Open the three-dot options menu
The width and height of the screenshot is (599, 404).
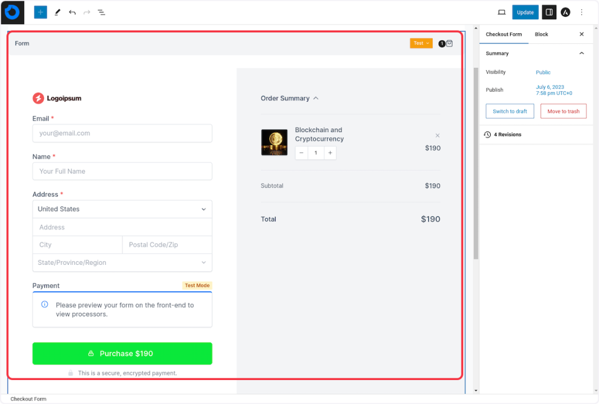pos(581,12)
